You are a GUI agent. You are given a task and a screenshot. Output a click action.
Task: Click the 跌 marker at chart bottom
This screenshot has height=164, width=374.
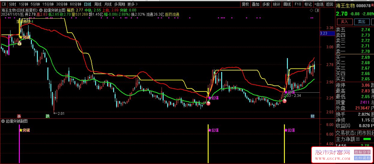click(48, 116)
